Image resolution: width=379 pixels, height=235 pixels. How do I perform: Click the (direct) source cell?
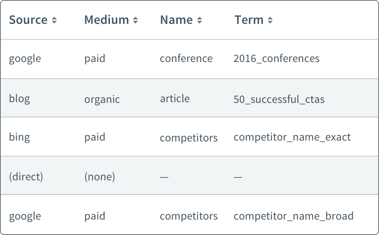pos(26,177)
